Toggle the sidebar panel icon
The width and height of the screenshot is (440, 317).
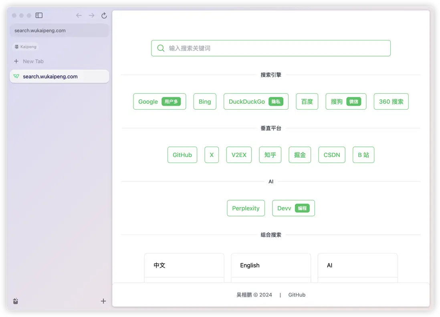39,16
